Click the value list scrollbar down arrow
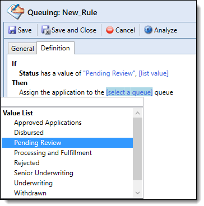 138,193
